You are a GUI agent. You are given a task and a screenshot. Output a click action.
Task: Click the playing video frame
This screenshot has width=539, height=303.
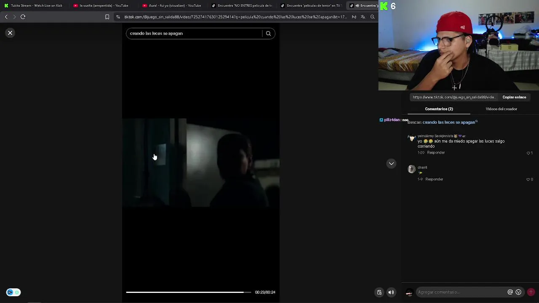[x=201, y=162]
